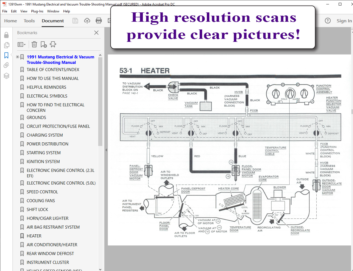Click the bookmarks list scrollbar thumb

pos(100,102)
